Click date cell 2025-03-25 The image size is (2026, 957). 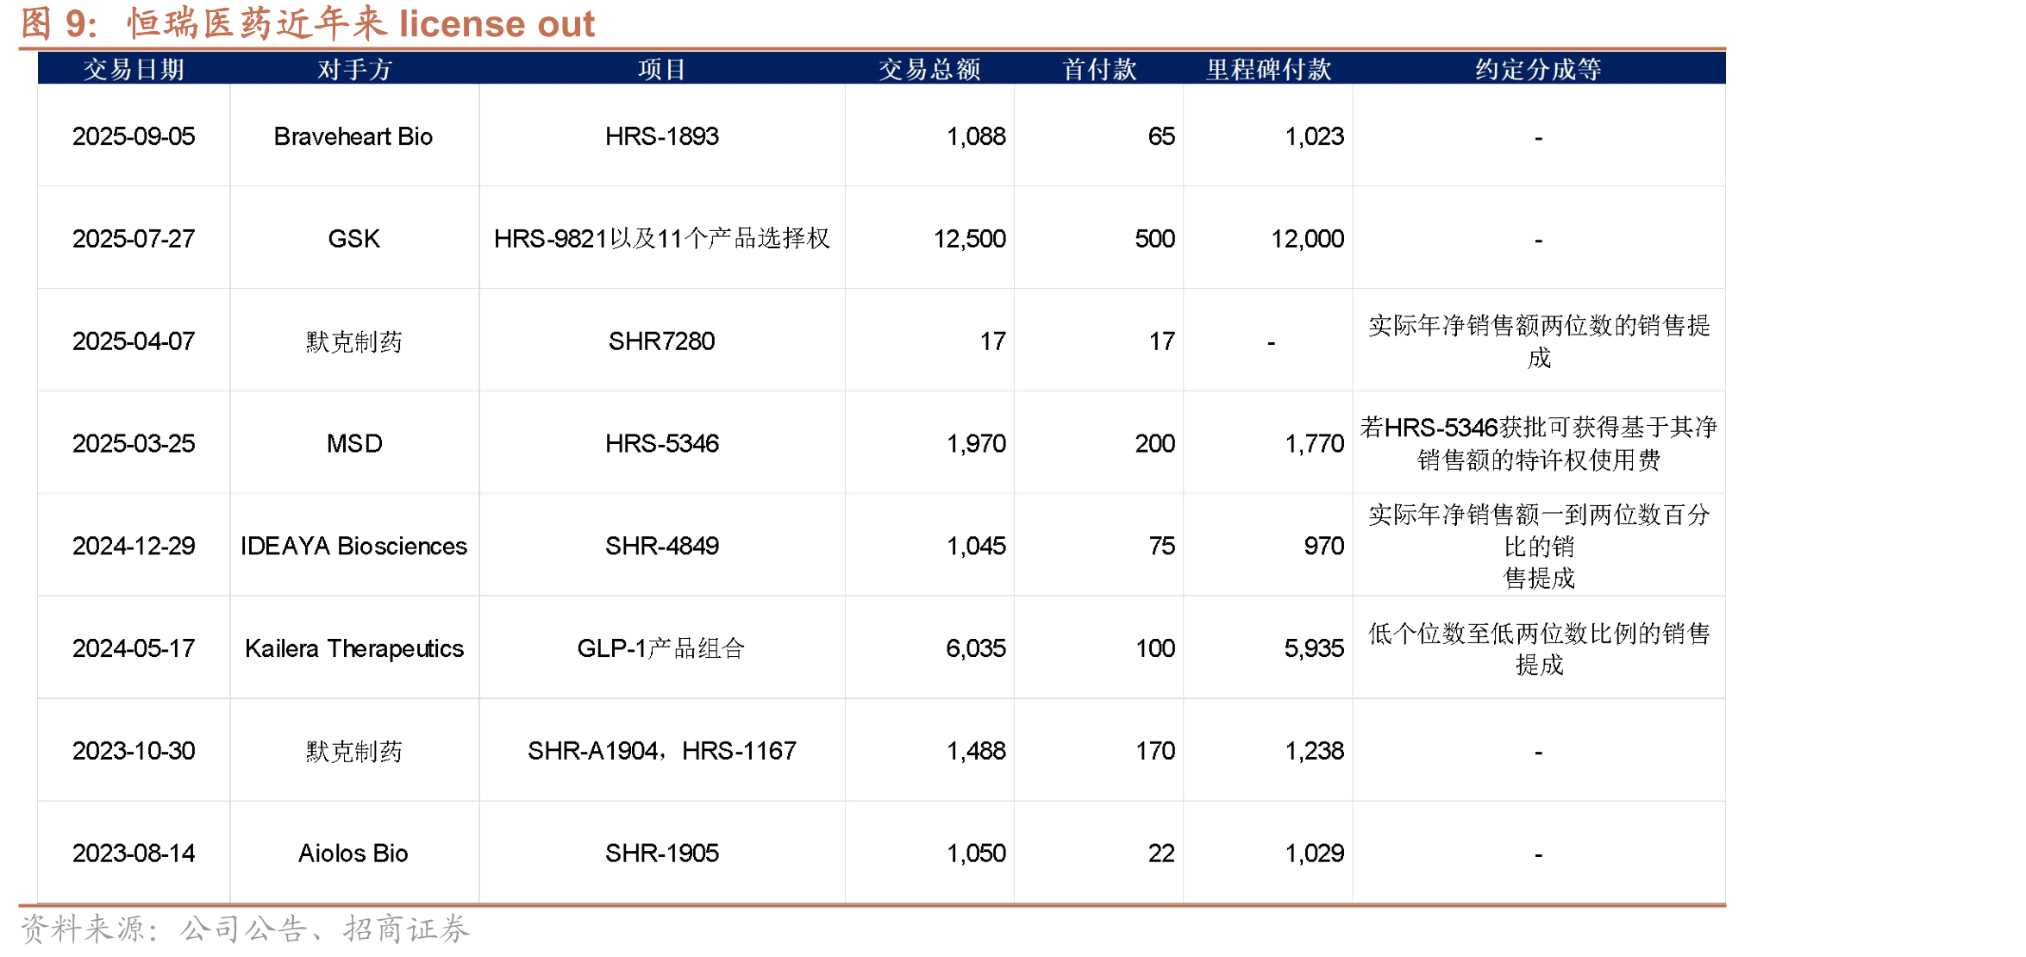pyautogui.click(x=134, y=444)
